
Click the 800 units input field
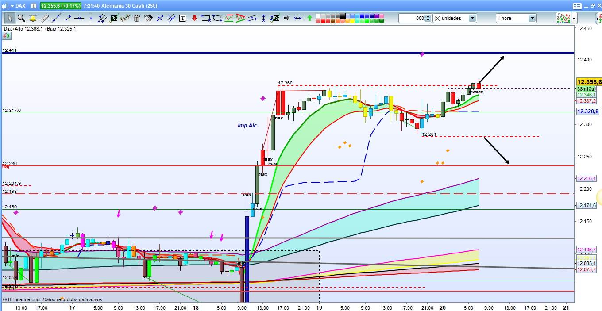coord(412,18)
